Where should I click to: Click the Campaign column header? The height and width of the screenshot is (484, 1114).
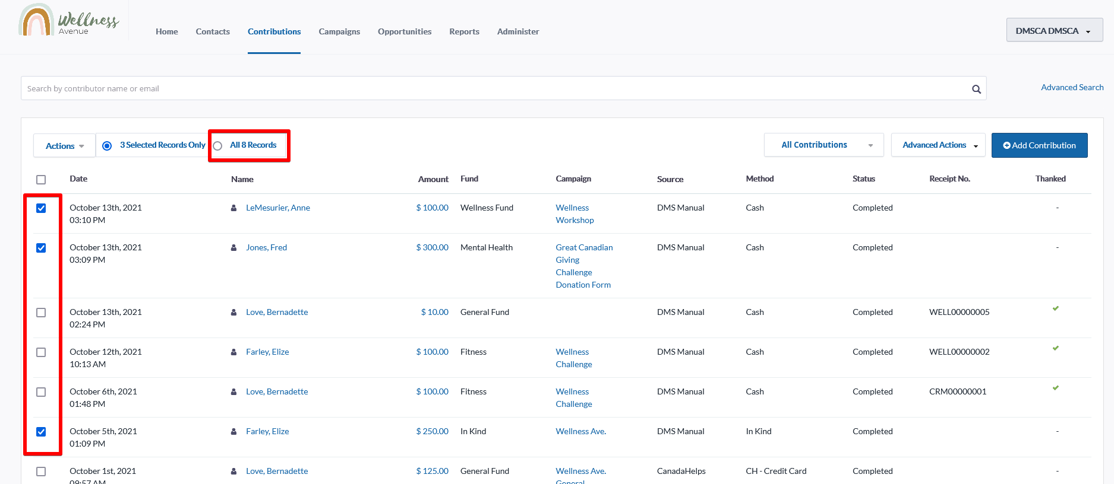coord(573,179)
